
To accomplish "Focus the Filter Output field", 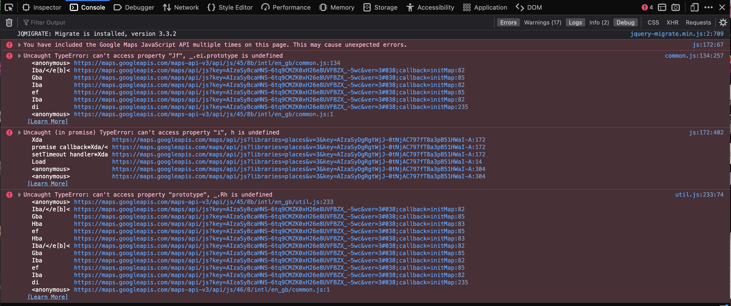I will 256,22.
